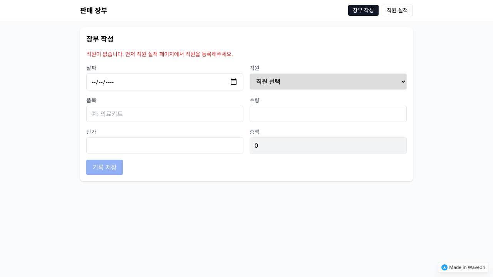The image size is (493, 277).
Task: Click into the 수량 input box
Action: tap(328, 114)
